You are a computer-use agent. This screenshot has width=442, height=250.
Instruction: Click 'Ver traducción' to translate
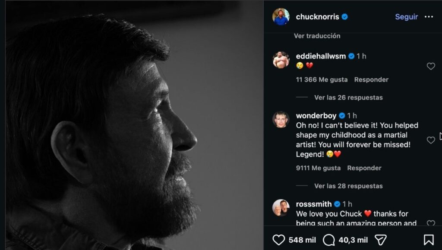pyautogui.click(x=318, y=36)
